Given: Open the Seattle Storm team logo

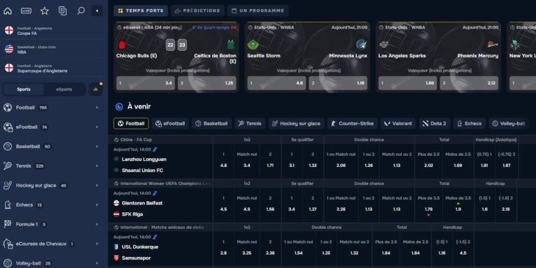Looking at the screenshot, I should click(x=253, y=45).
